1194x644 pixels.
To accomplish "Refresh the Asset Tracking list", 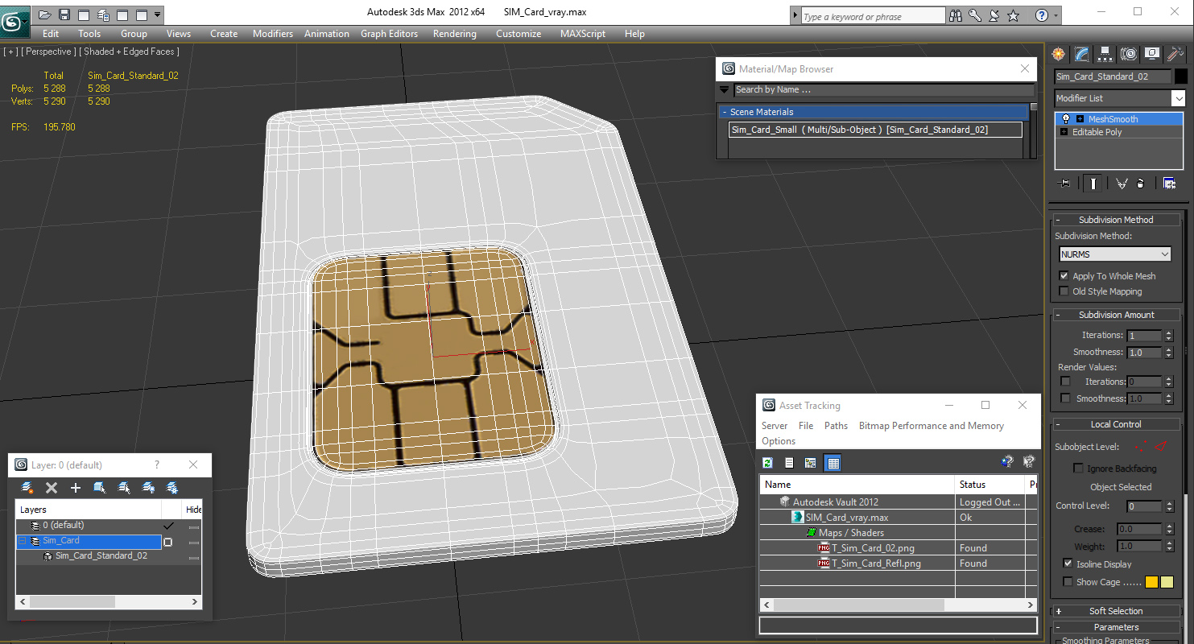I will click(x=768, y=463).
